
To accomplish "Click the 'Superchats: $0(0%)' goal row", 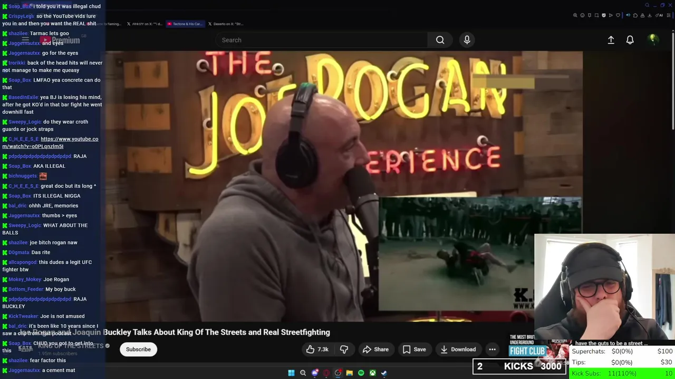I will (622, 351).
